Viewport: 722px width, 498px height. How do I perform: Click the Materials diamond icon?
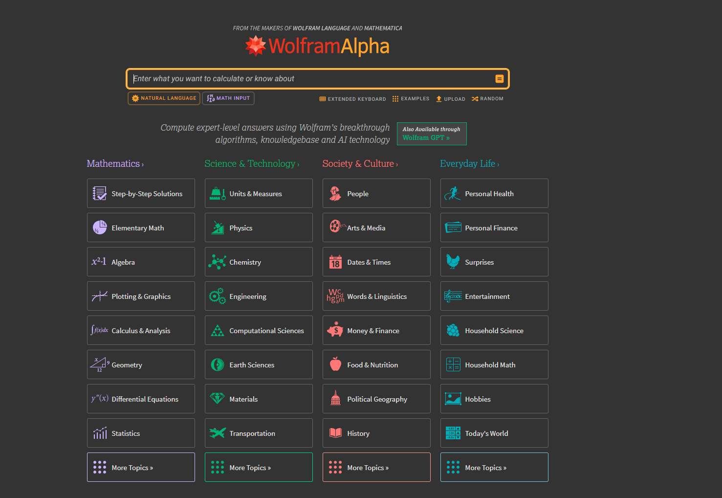tap(218, 398)
